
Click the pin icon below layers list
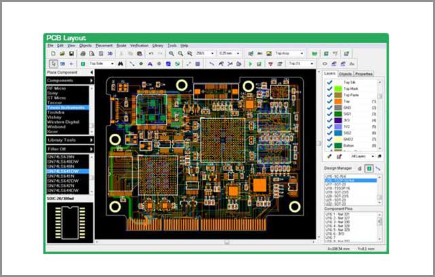click(x=329, y=157)
